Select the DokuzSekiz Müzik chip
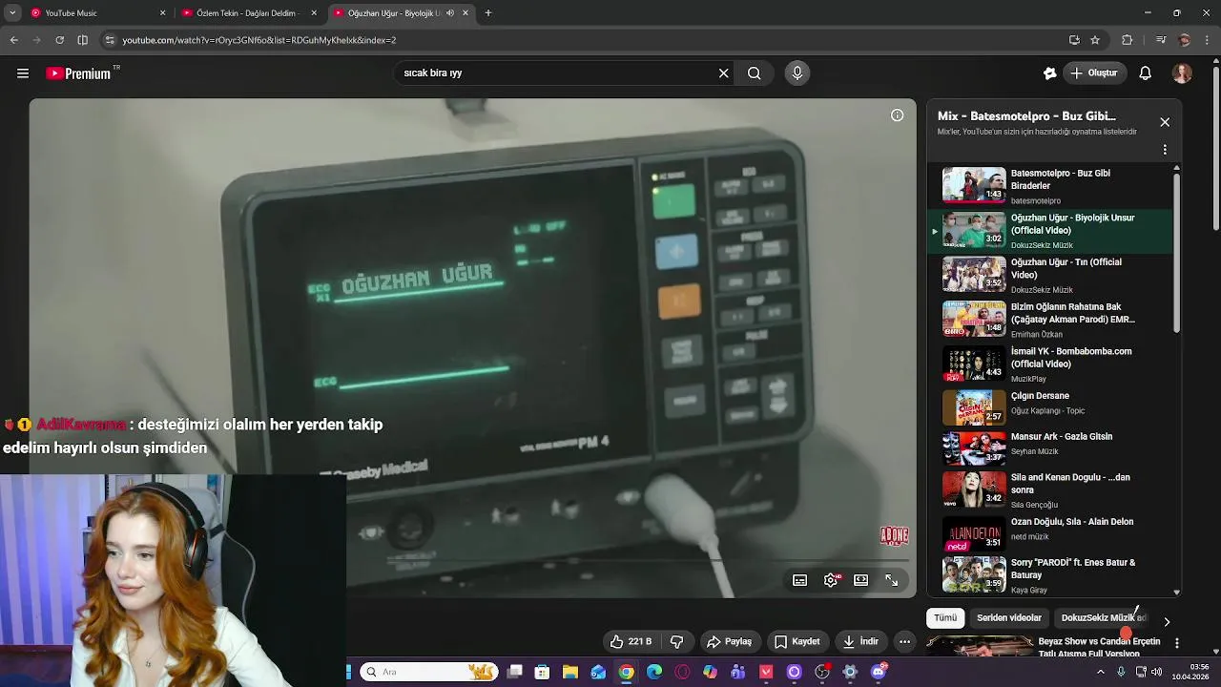The height and width of the screenshot is (687, 1221). coord(1103,618)
